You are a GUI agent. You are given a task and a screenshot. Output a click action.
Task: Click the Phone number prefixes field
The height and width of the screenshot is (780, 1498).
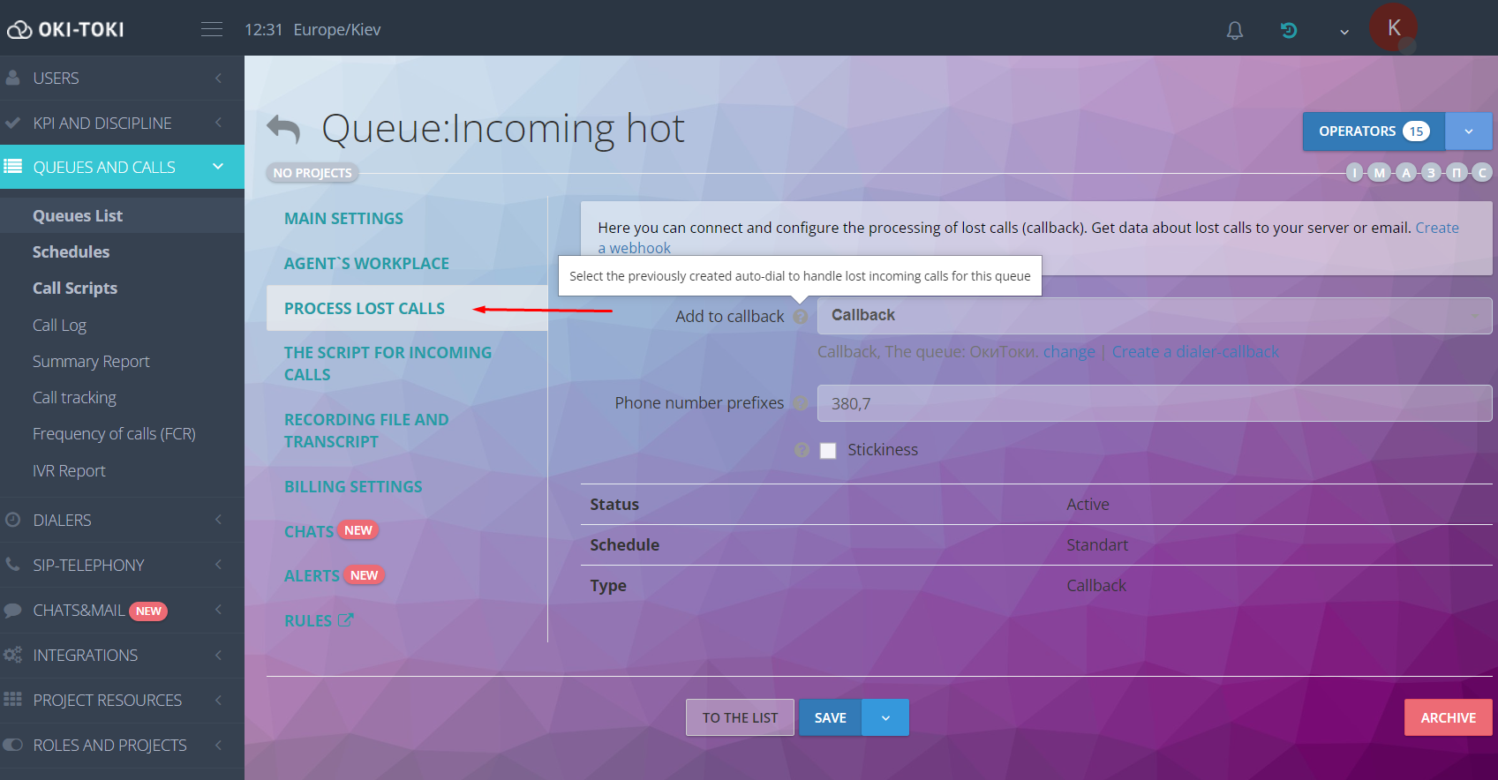click(1154, 403)
